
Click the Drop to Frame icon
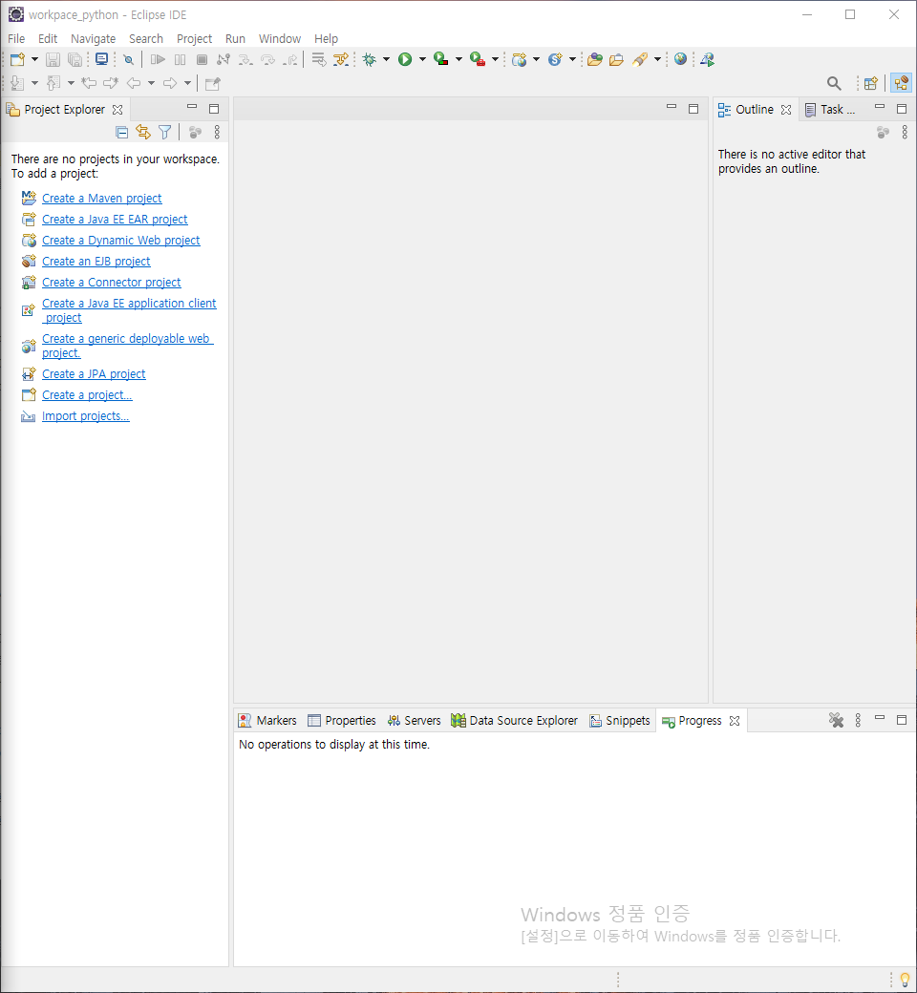319,59
